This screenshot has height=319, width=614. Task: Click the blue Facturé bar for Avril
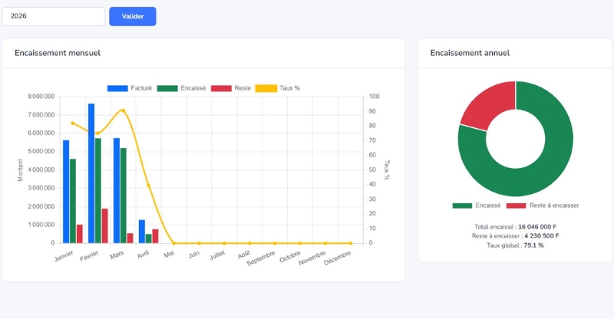[x=142, y=231]
